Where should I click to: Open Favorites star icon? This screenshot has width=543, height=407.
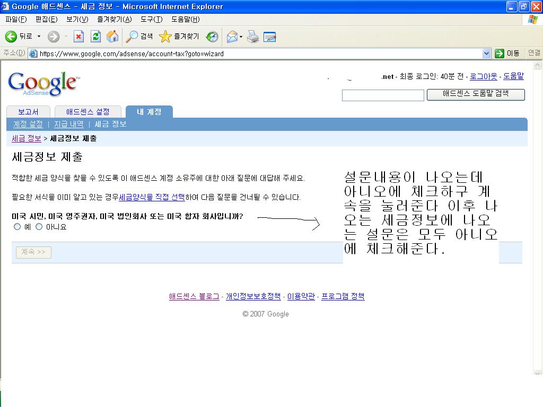(x=165, y=37)
